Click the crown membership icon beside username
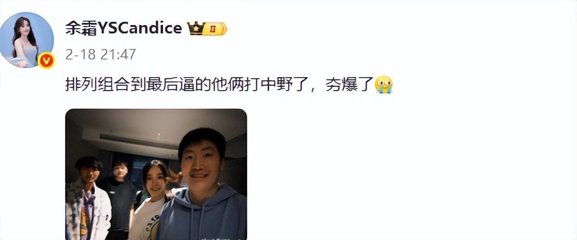This screenshot has width=577, height=240. tap(196, 28)
